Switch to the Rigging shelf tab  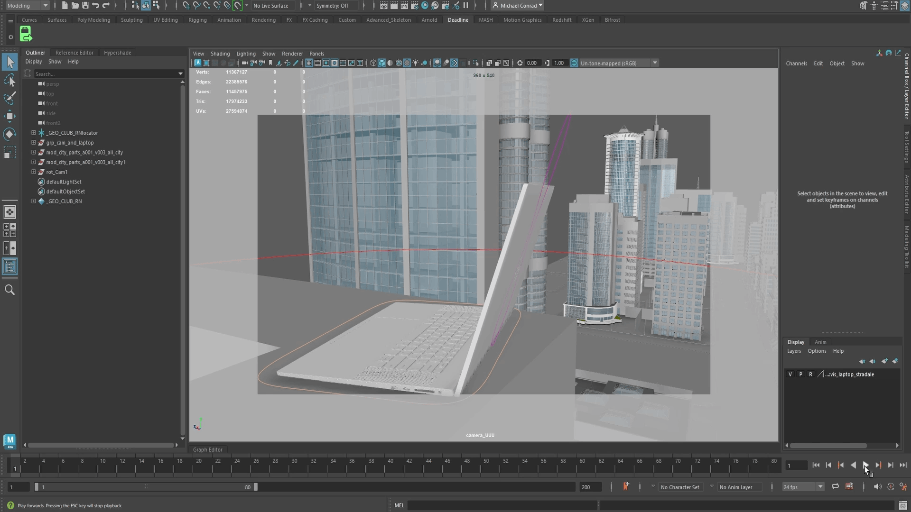pyautogui.click(x=197, y=20)
